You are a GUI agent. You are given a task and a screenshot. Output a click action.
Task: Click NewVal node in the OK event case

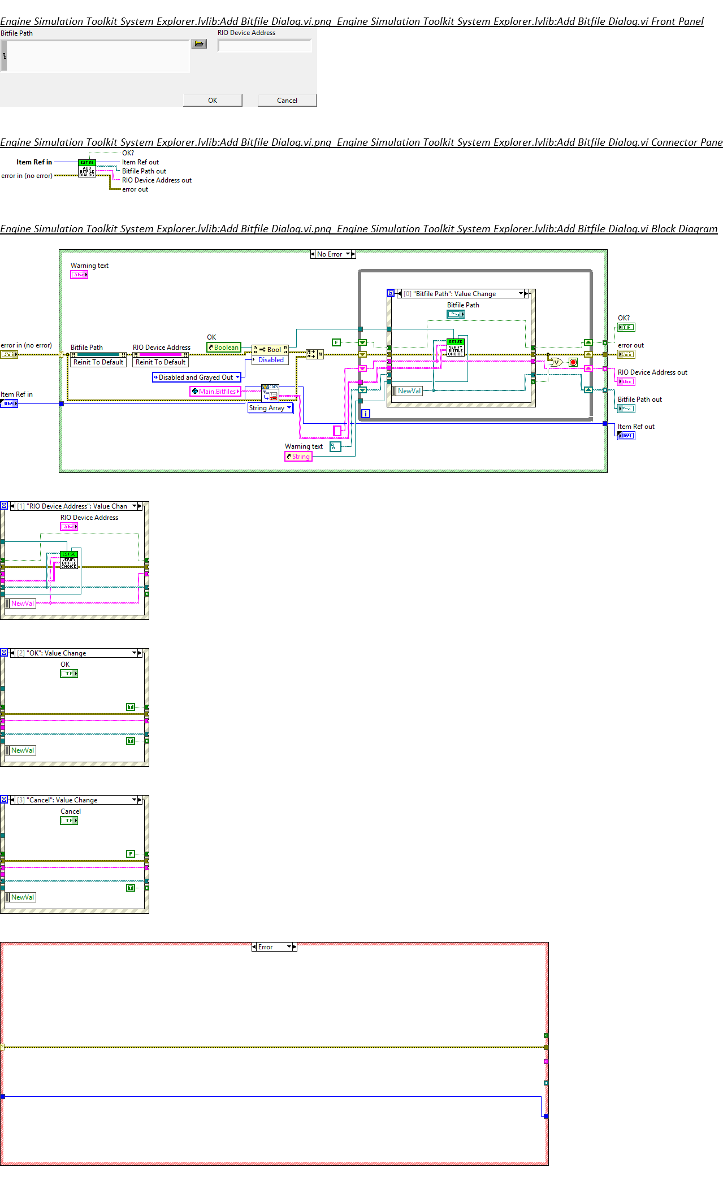[20, 750]
